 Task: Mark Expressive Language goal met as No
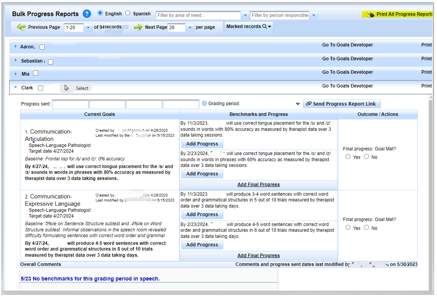pyautogui.click(x=367, y=228)
